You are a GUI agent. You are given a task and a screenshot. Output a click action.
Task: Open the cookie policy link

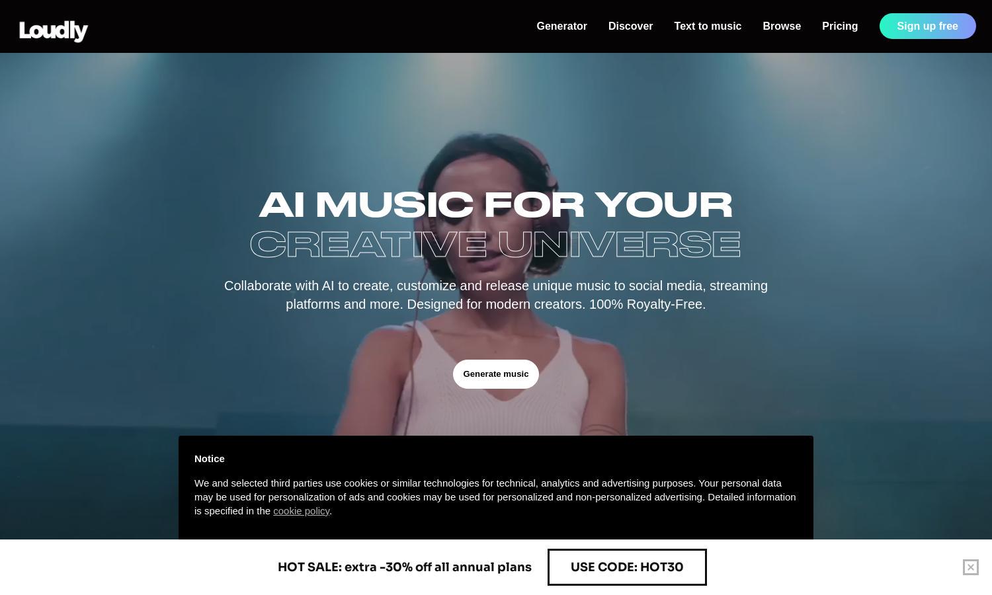click(301, 511)
